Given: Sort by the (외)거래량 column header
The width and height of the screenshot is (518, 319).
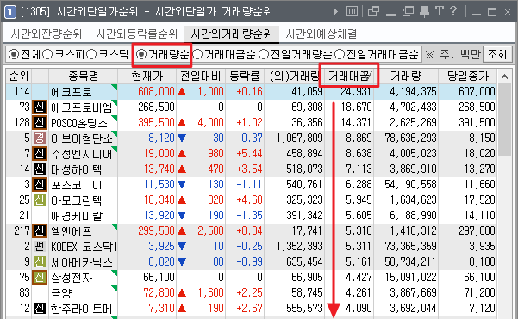Looking at the screenshot, I should (x=294, y=77).
